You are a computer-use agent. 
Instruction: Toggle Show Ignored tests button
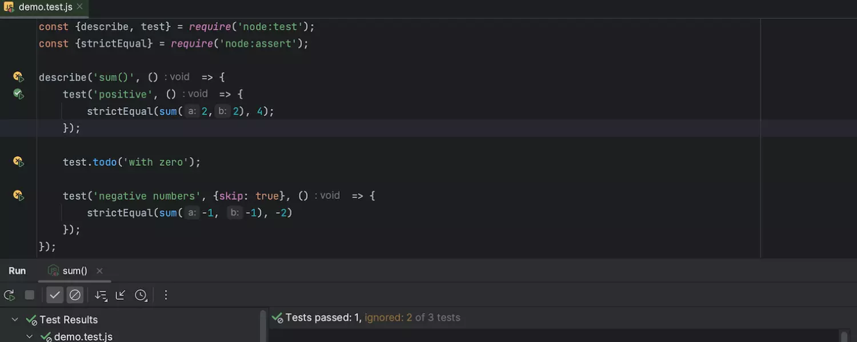tap(75, 295)
